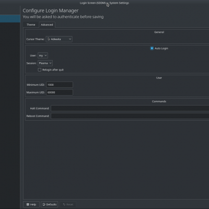Select the Advanced tab
This screenshot has width=209, height=209.
[47, 25]
